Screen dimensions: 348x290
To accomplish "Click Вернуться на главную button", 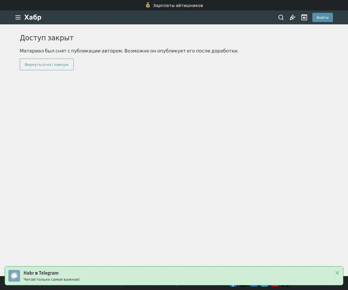I will pyautogui.click(x=47, y=64).
